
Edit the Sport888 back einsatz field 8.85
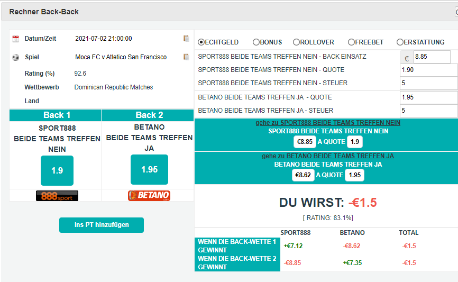click(432, 57)
